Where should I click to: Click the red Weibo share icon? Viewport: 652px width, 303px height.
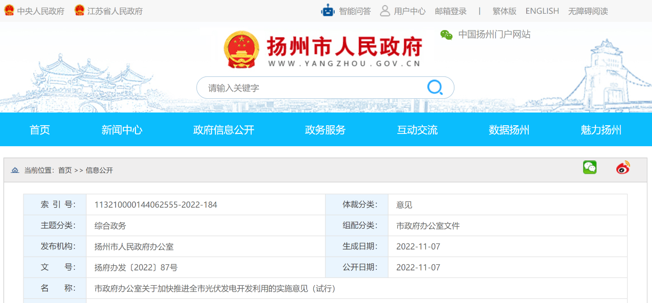[623, 168]
